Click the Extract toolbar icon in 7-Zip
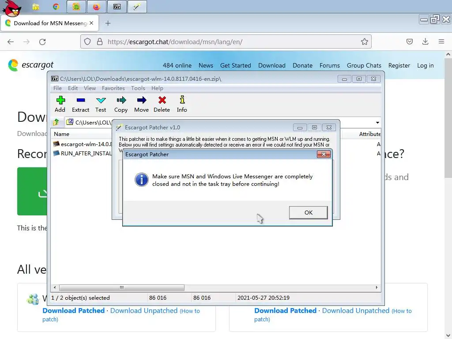 point(80,104)
